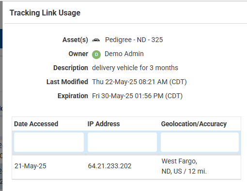247x191 pixels.
Task: Click the car icon beside Pedigree asset
Action: [96, 40]
